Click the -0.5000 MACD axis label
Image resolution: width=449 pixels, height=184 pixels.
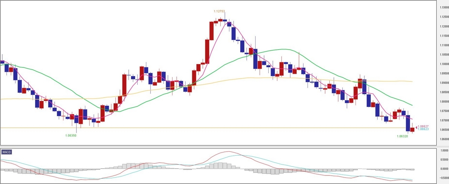[445, 178]
